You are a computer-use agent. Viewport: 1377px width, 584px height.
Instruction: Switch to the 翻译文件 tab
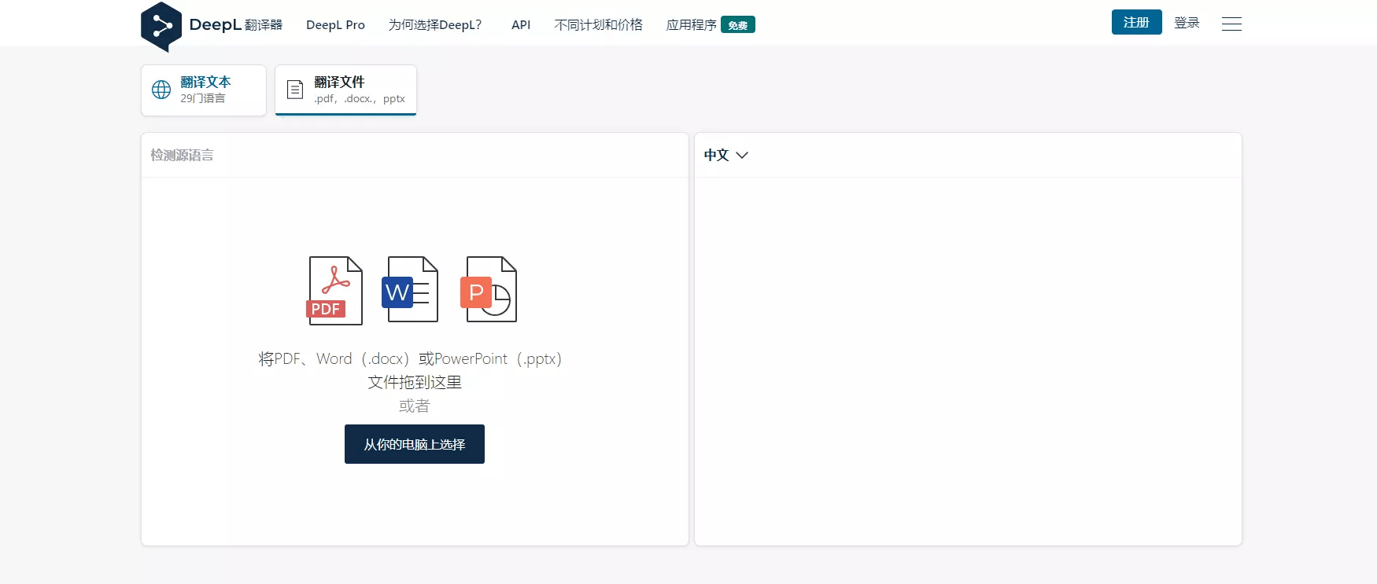point(345,90)
